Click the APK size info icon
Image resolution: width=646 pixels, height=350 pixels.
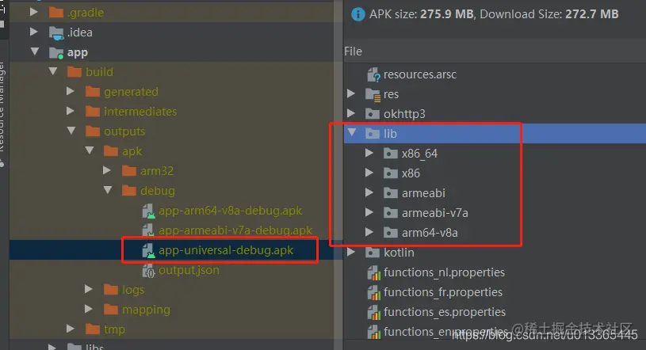(x=357, y=14)
